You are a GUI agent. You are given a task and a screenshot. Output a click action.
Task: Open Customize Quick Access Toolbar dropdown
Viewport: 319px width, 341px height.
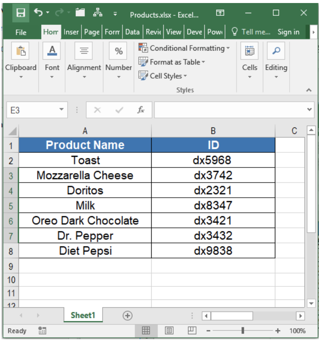115,14
